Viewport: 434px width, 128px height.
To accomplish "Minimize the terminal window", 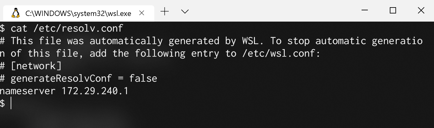I will click(364, 11).
